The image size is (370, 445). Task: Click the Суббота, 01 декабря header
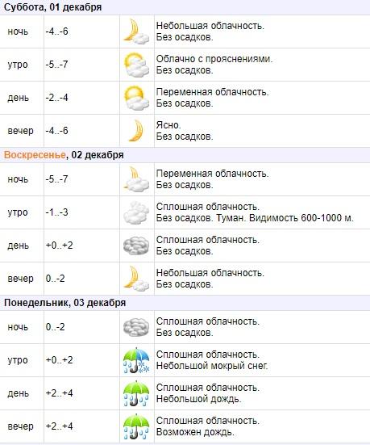(x=52, y=7)
